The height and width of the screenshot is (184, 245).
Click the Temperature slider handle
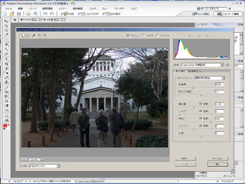point(193,88)
